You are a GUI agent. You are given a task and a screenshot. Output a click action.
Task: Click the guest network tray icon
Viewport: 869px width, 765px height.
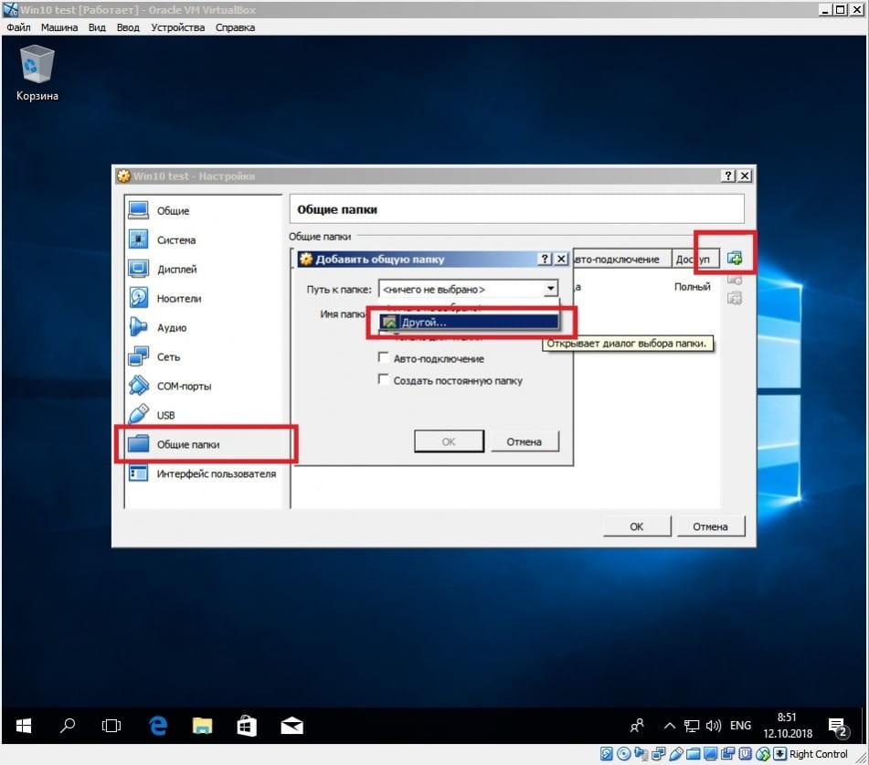[692, 726]
